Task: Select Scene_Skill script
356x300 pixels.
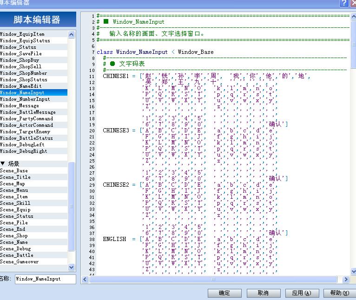Action: tap(33, 203)
